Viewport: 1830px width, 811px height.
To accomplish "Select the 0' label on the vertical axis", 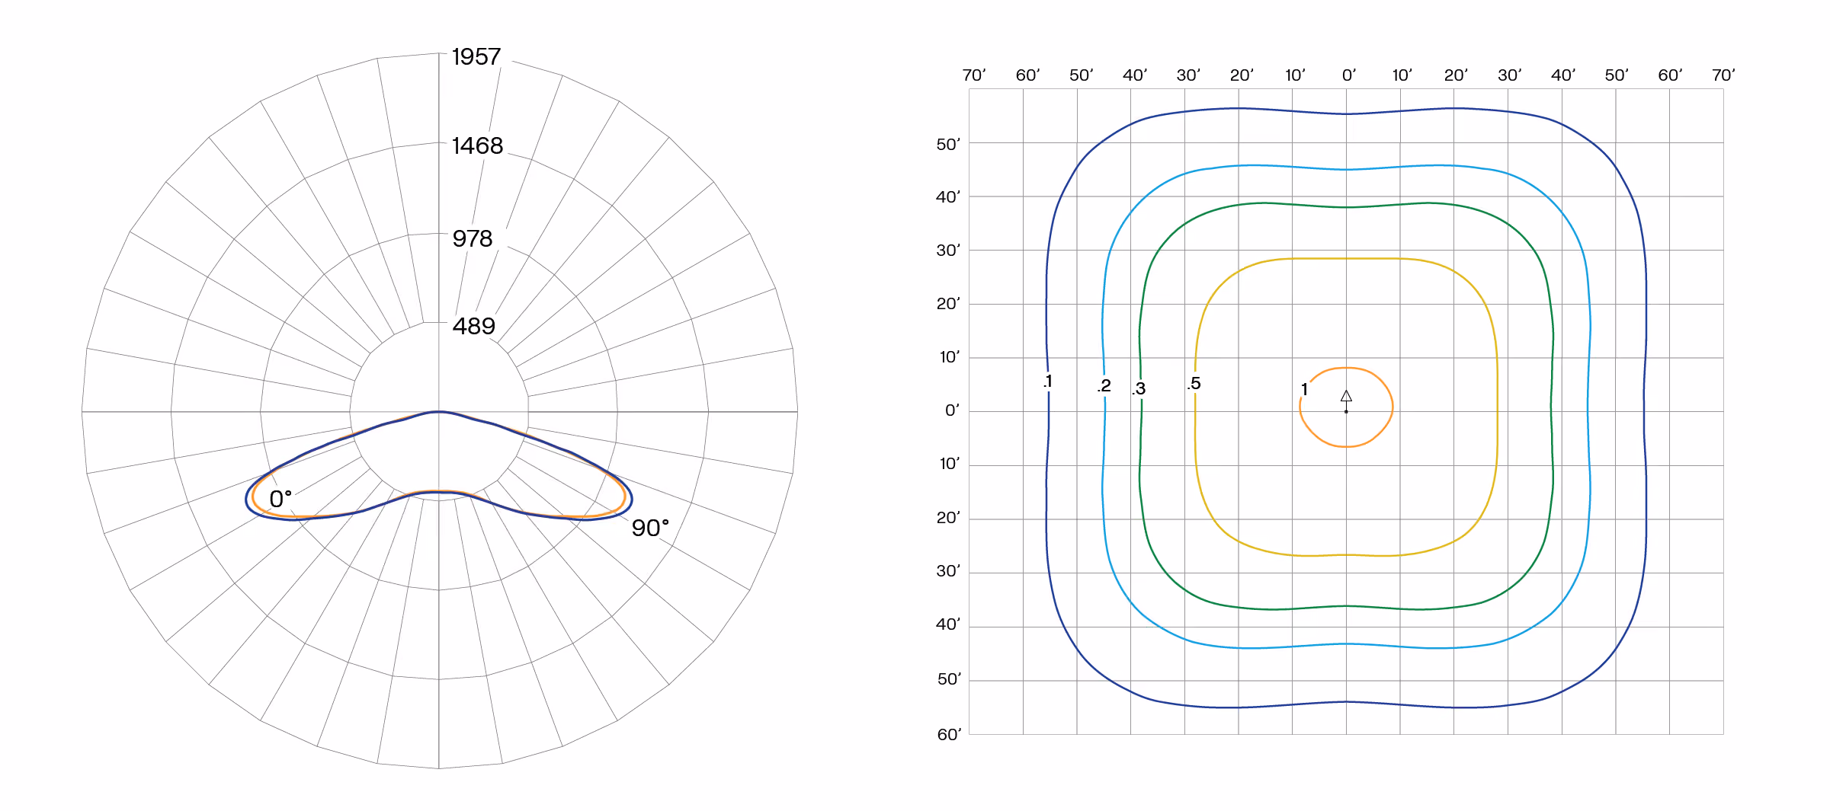I will (x=952, y=410).
